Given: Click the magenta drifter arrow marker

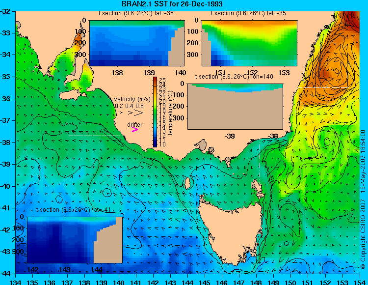Looking at the screenshot, I should [x=135, y=129].
